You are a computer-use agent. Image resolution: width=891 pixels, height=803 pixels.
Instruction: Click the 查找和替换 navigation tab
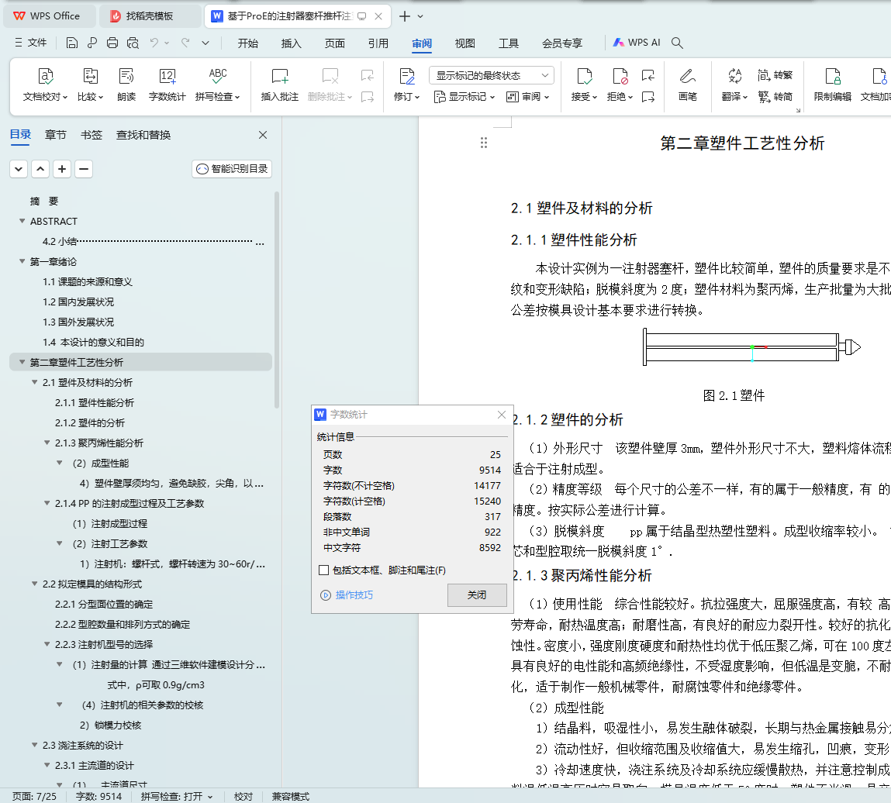click(143, 135)
